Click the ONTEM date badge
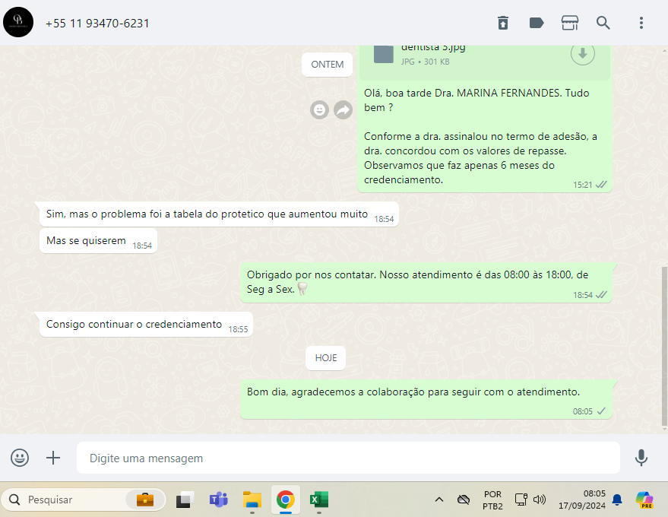 [328, 65]
